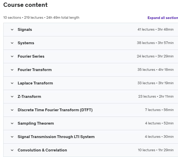This screenshot has height=157, width=178.
Task: Click the Course content heading
Action: click(x=26, y=5)
